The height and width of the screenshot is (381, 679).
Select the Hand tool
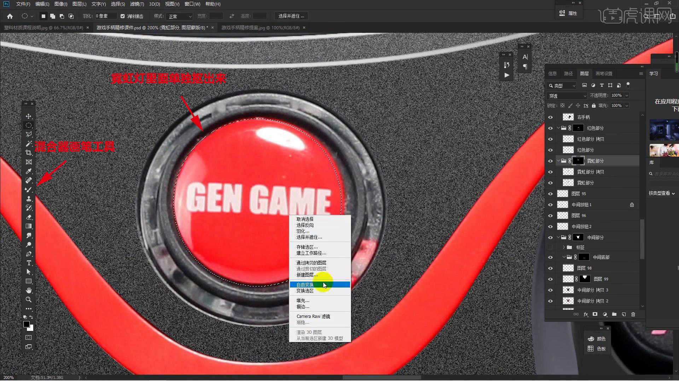29,290
